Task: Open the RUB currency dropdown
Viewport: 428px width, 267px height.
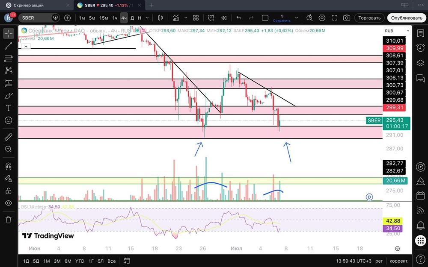Action: click(397, 31)
